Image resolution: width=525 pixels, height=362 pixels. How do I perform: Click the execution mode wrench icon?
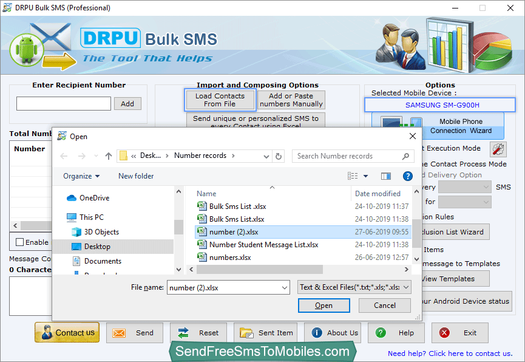point(498,149)
